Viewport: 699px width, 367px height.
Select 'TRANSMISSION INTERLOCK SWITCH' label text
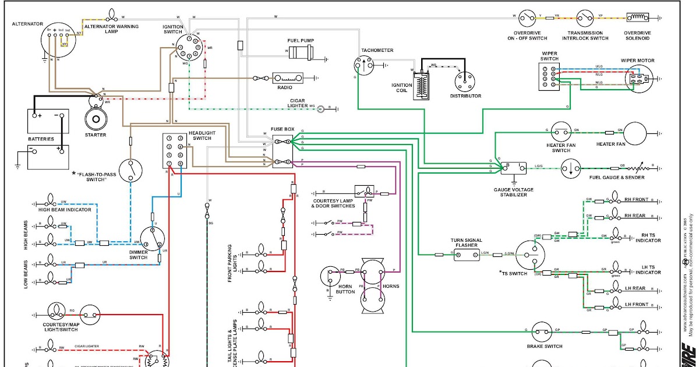[x=585, y=36]
